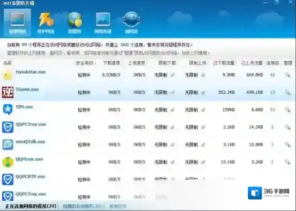The height and width of the screenshot is (211, 296).
Task: Sort by the 上传速度 column header
Action: [x=136, y=63]
